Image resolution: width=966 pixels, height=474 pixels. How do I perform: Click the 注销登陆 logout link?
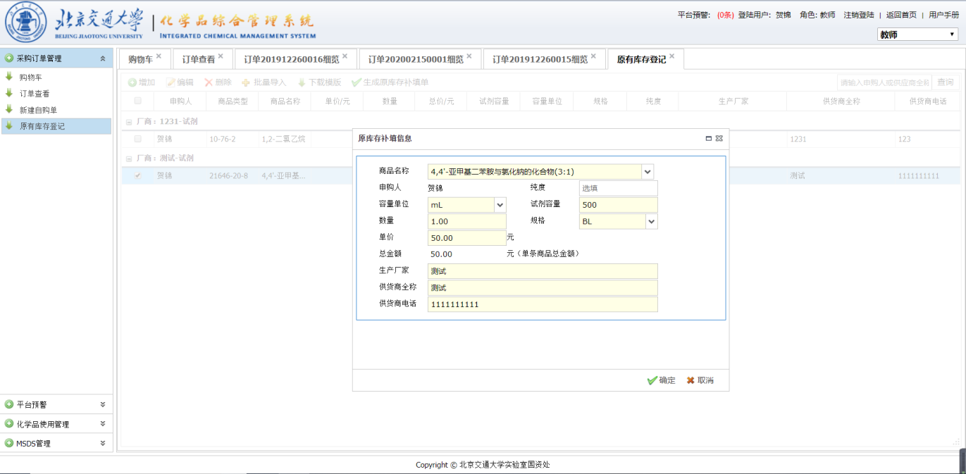point(858,15)
